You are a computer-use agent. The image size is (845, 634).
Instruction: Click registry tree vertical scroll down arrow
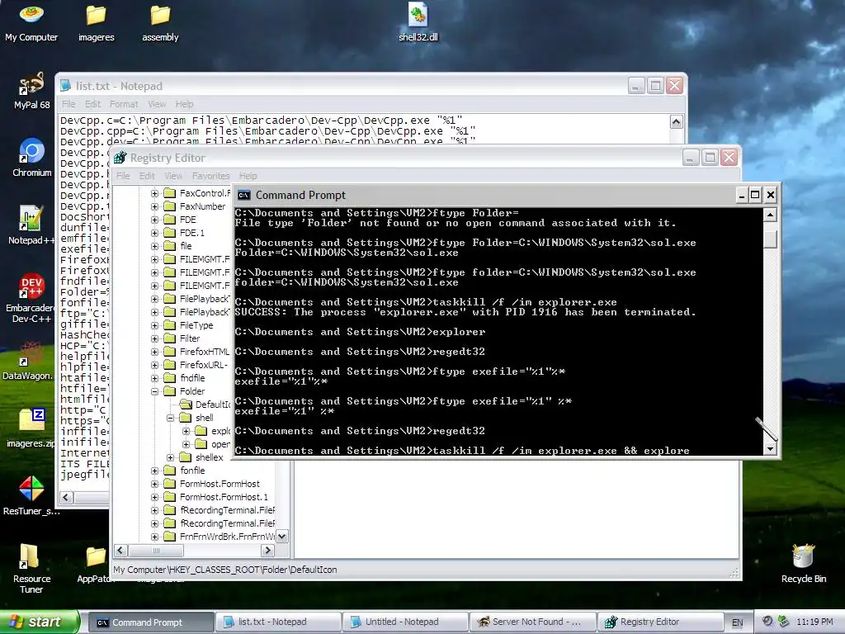point(281,537)
